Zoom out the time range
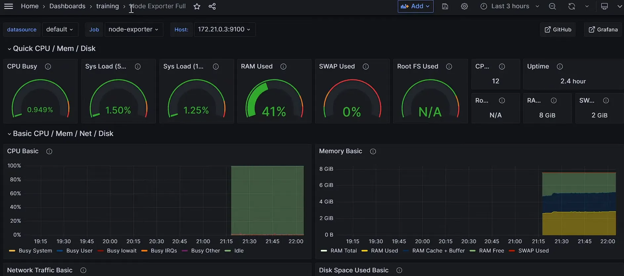 click(552, 6)
